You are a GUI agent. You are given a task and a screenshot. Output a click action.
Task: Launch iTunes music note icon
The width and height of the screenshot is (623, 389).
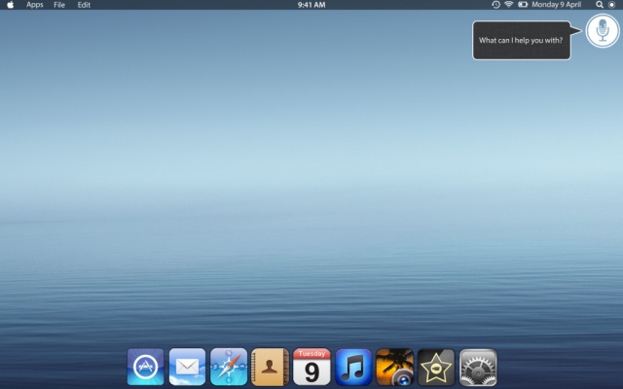tap(353, 368)
